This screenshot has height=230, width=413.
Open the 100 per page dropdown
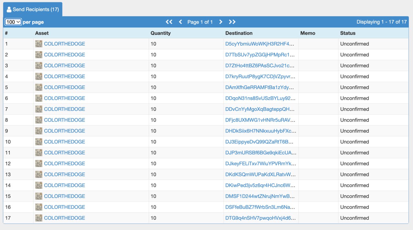(x=13, y=22)
